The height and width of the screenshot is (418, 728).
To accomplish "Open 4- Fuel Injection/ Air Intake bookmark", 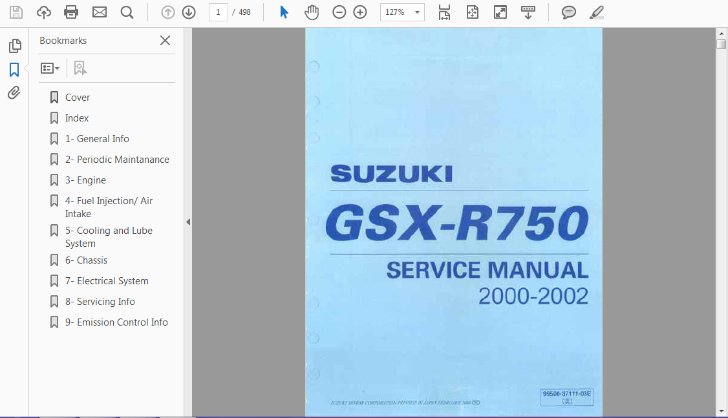I will pos(109,207).
